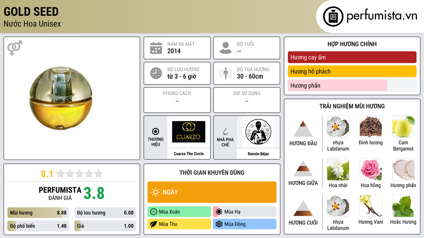This screenshot has width=424, height=238.
Task: Click the release year 2014
Action: tap(174, 51)
